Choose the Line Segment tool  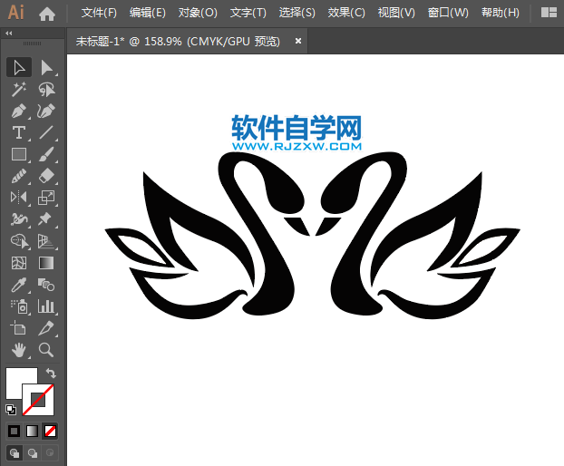tap(47, 132)
